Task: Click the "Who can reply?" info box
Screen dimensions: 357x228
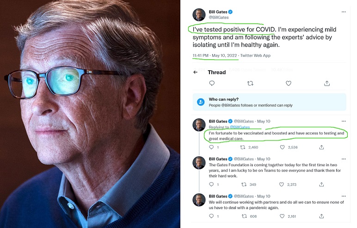Action: 269,102
